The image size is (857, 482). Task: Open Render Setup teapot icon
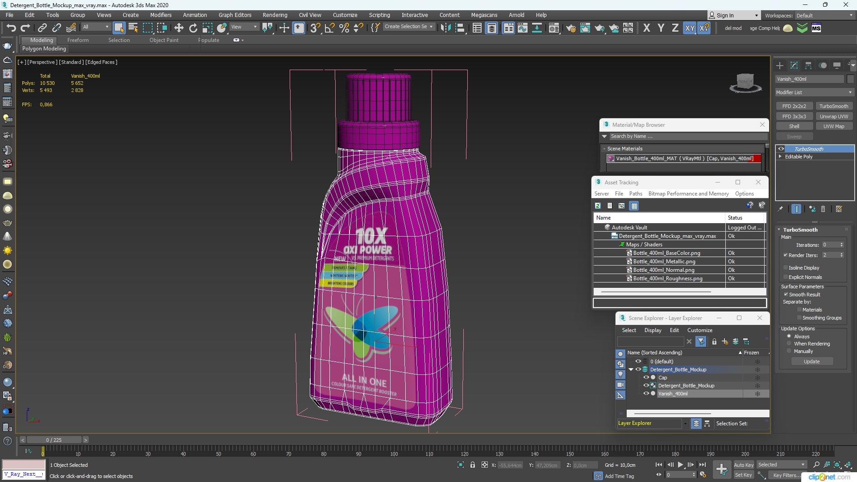tap(571, 28)
